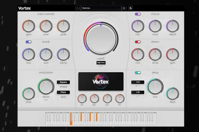Viewport: 199px width, 132px height.
Task: Click the preset previous/next arrows button
Action: click(x=78, y=8)
